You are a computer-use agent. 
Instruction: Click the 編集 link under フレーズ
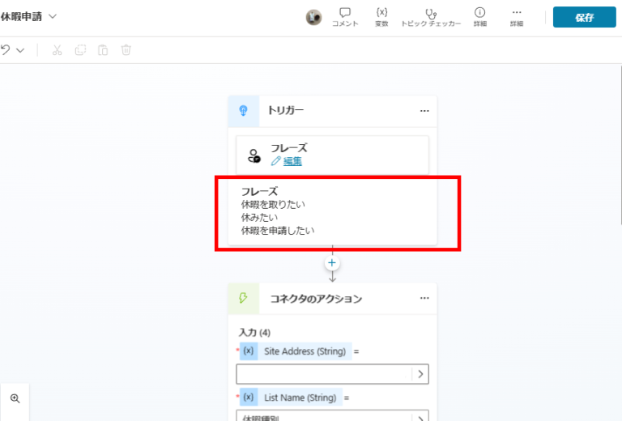(x=292, y=161)
